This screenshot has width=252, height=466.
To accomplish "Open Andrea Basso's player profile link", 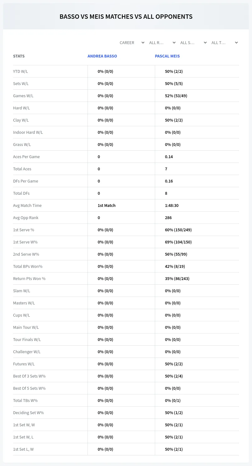I will click(102, 56).
